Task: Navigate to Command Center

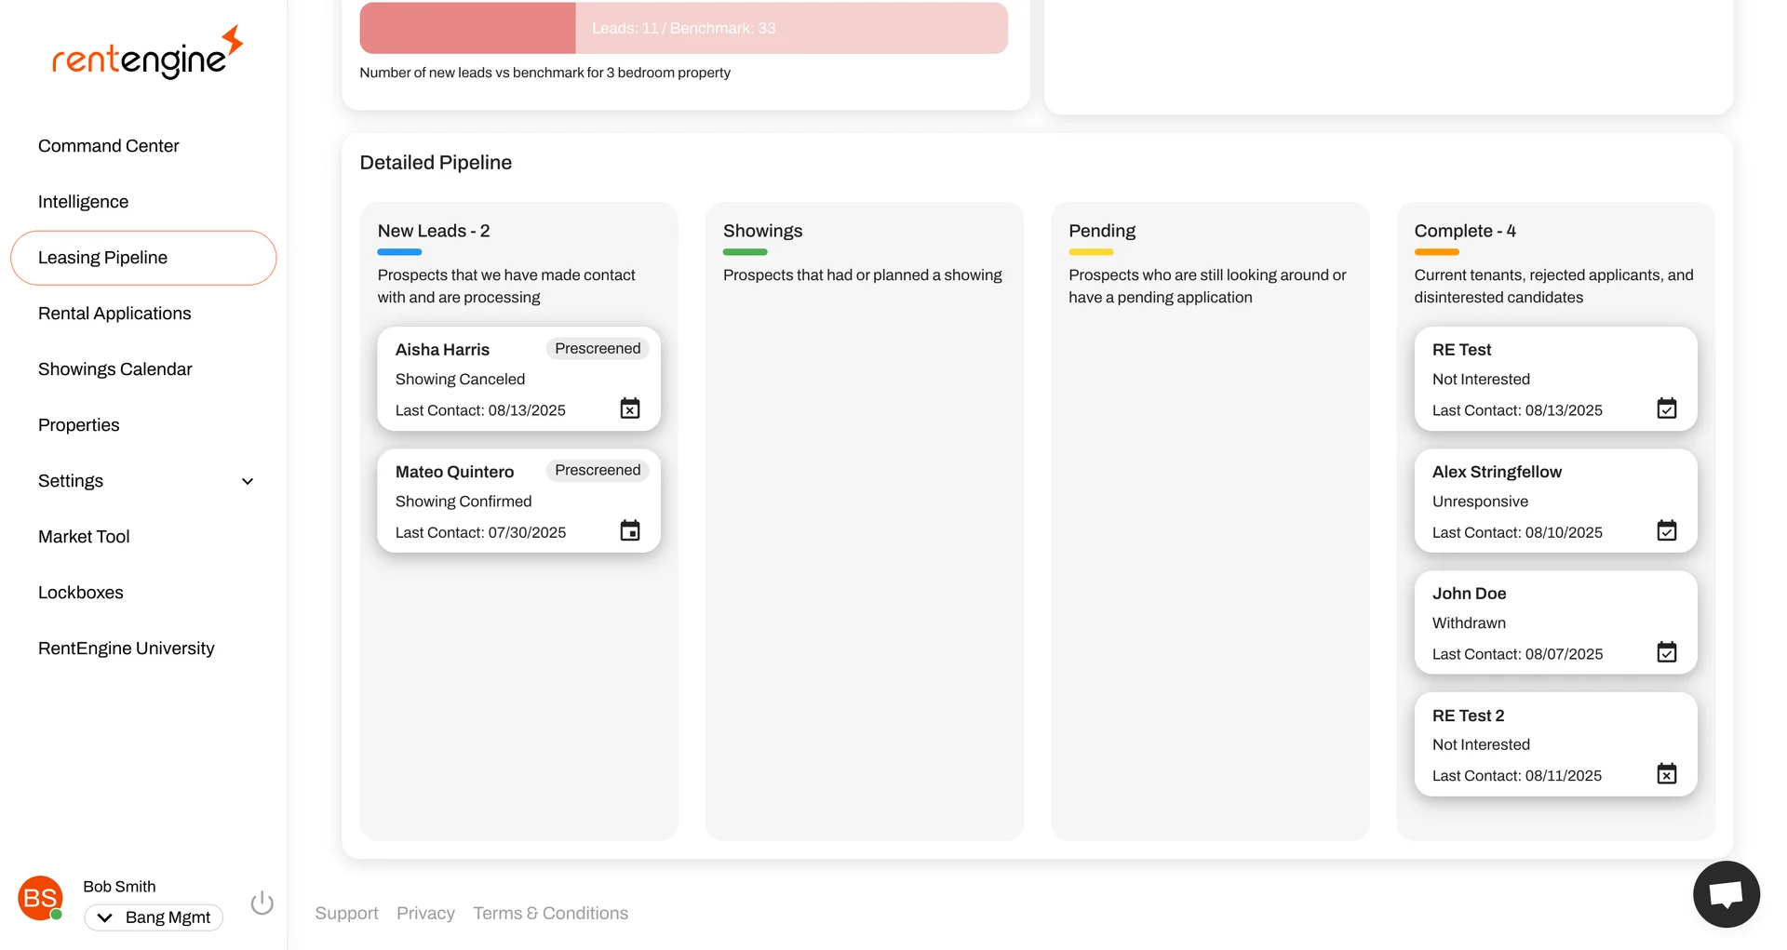Action: pos(108,145)
